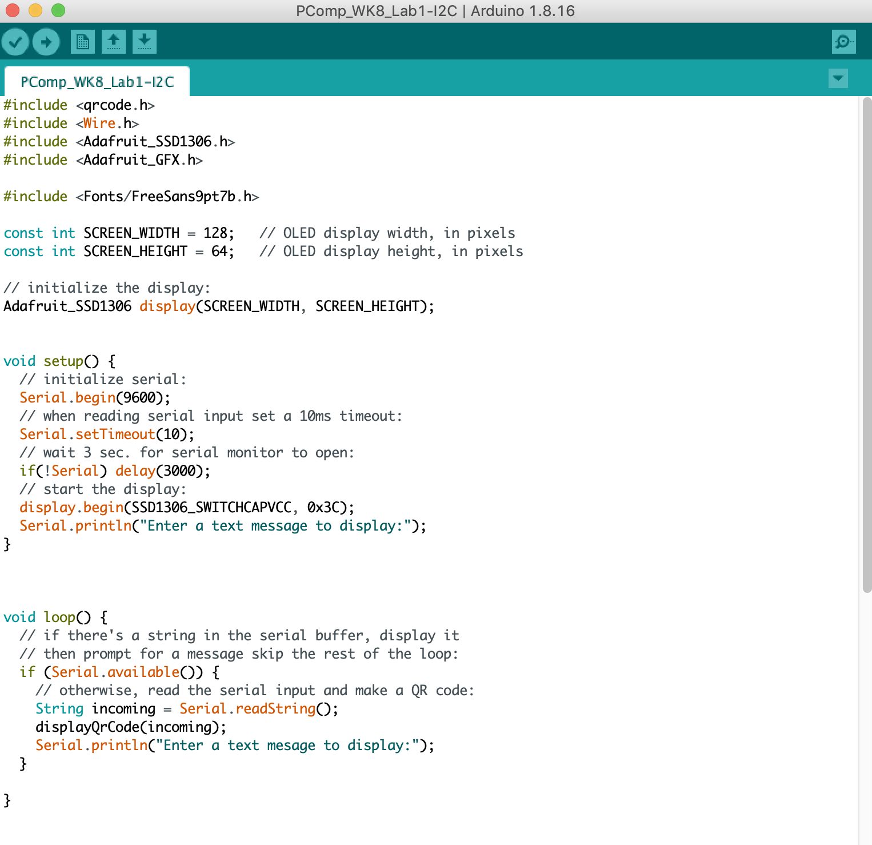Click the window title text

click(x=435, y=11)
